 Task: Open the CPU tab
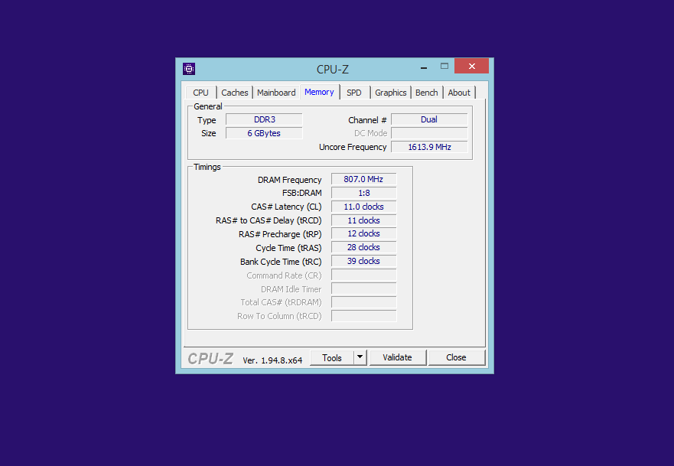[200, 93]
